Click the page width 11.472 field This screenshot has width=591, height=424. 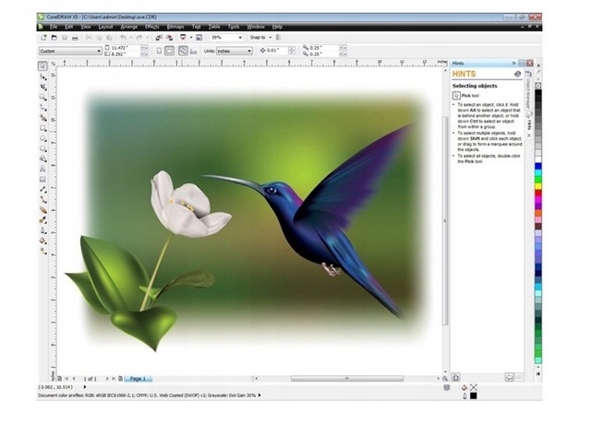click(126, 48)
